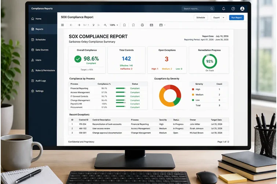Screen dimensions: 277x184
Task: Email the report with the plain envelope icon
Action: (152, 25)
